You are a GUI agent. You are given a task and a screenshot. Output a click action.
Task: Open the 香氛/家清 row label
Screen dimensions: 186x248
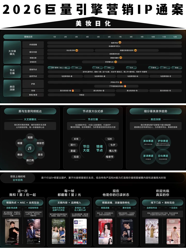[x=33, y=95]
